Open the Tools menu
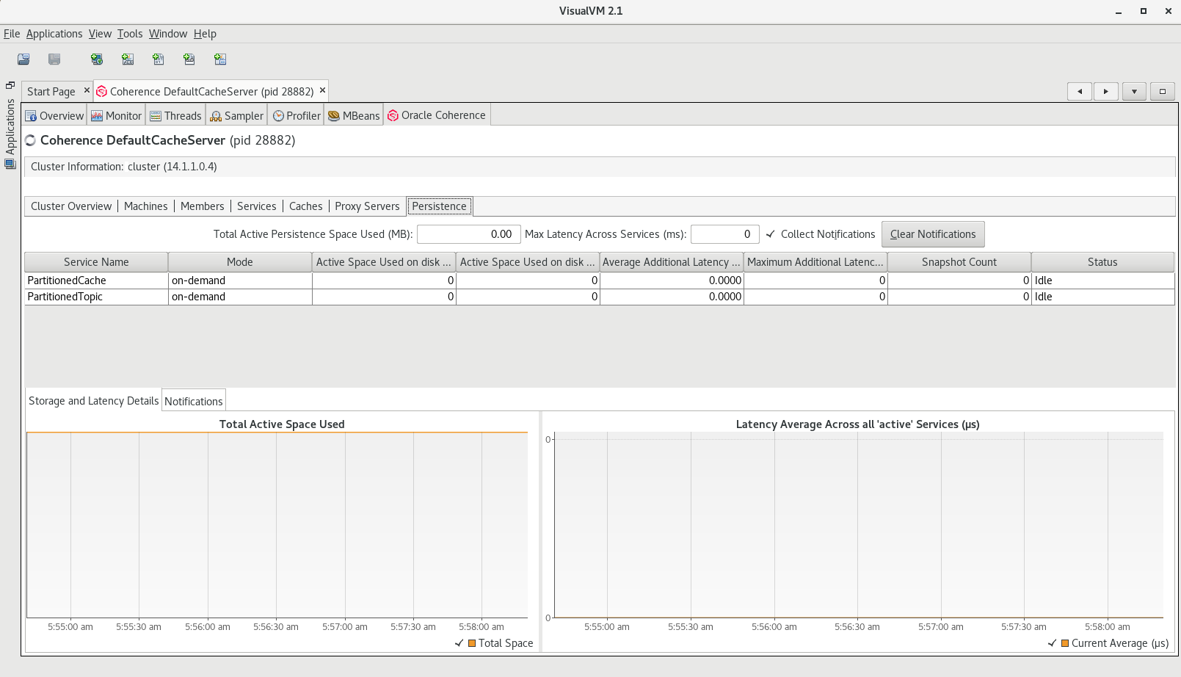 (x=130, y=34)
